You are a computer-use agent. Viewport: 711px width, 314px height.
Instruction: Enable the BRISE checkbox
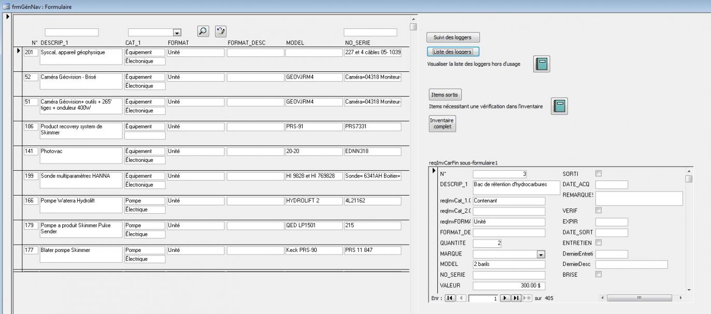pos(599,275)
